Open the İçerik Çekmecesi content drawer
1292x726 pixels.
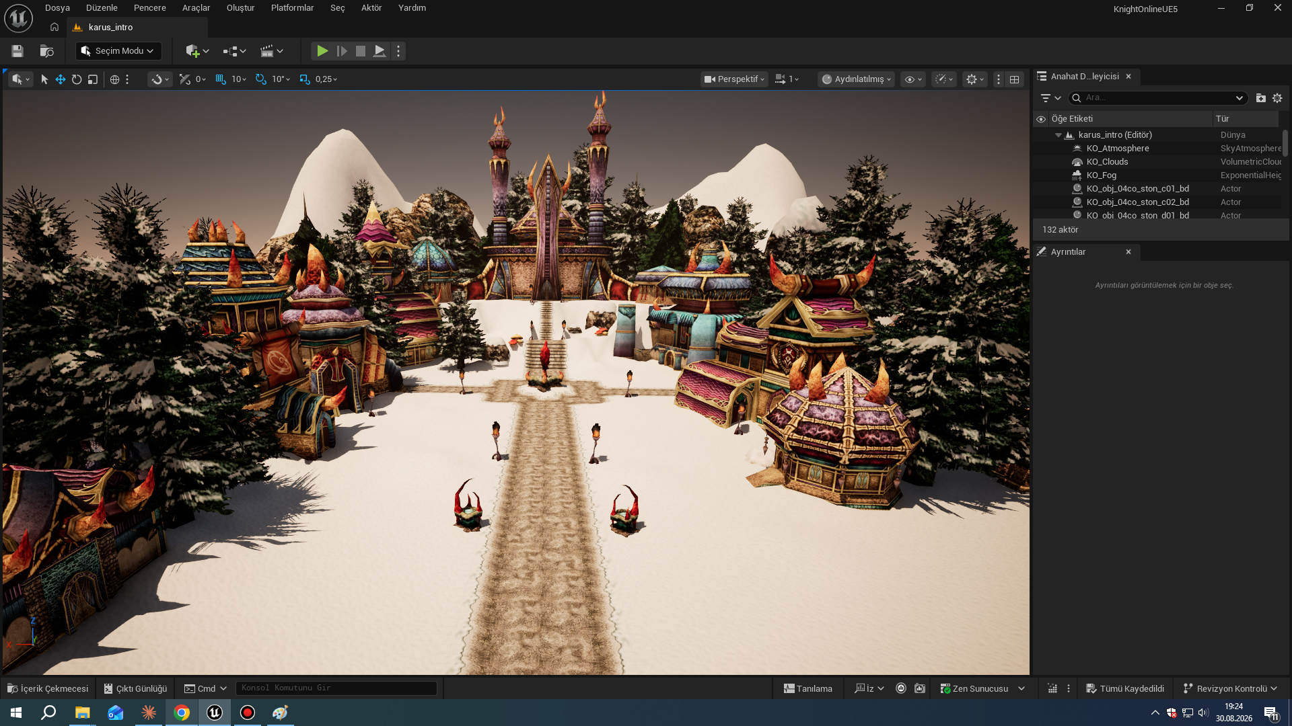(48, 688)
